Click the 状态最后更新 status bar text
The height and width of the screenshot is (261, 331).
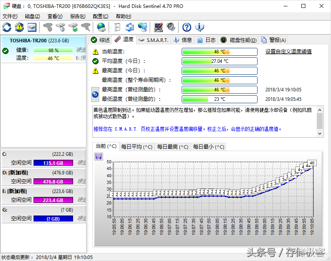coord(47,257)
